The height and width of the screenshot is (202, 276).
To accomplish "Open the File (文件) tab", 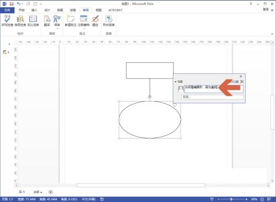I will (7, 10).
